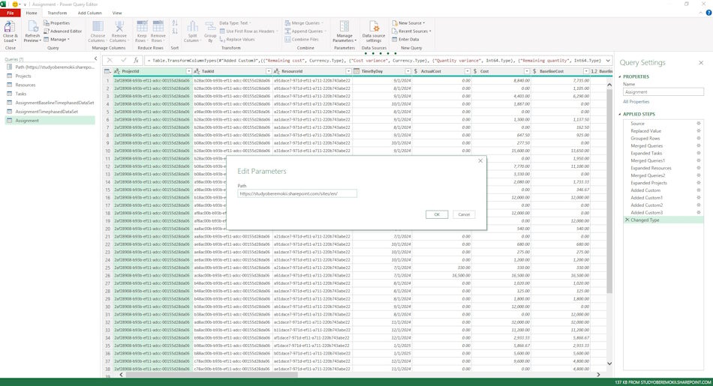Viewport: 713px width, 386px height.
Task: Confirm formula with the checkmark icon
Action: pos(123,61)
